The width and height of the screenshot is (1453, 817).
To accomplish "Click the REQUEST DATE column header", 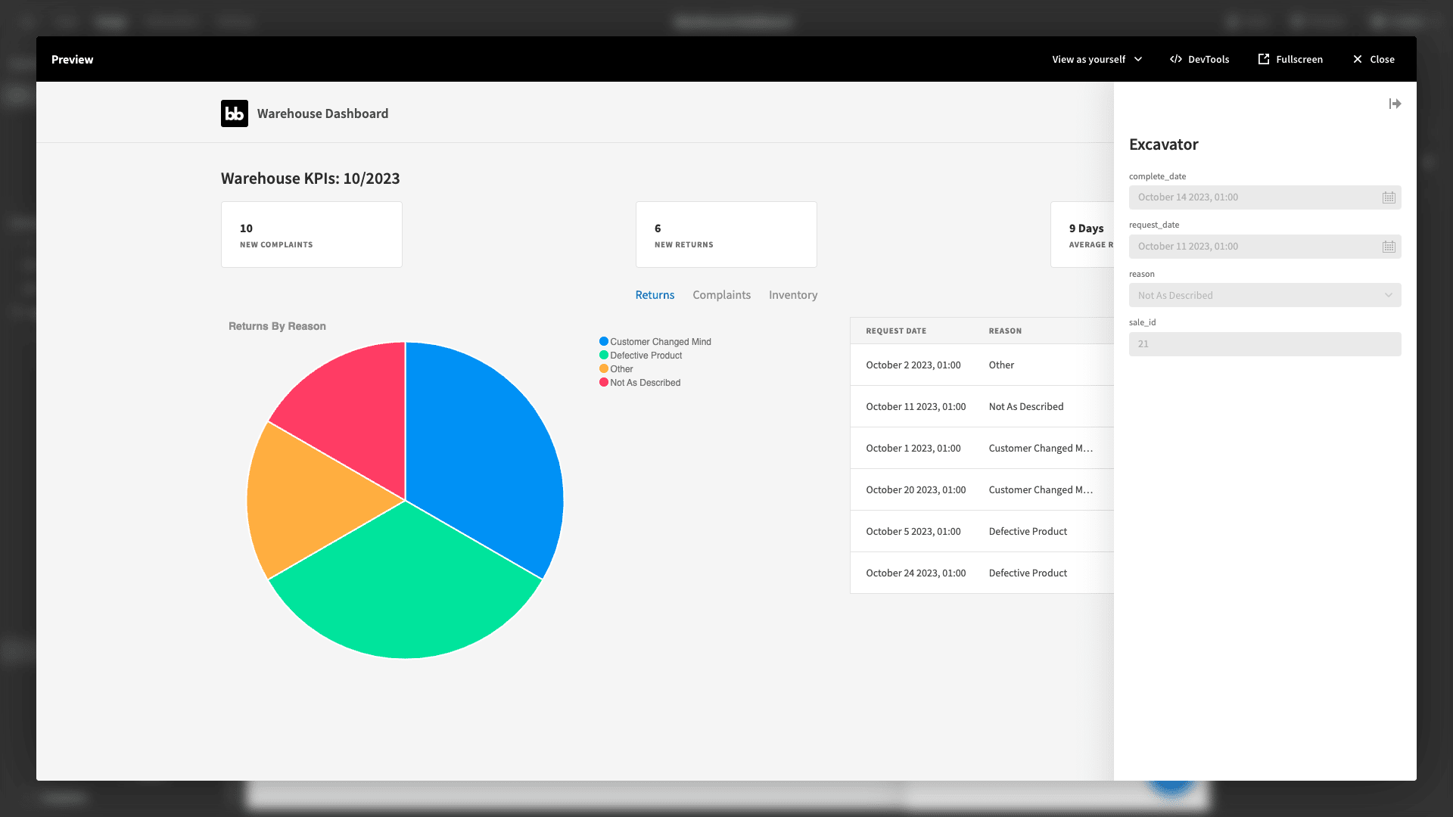I will click(896, 331).
